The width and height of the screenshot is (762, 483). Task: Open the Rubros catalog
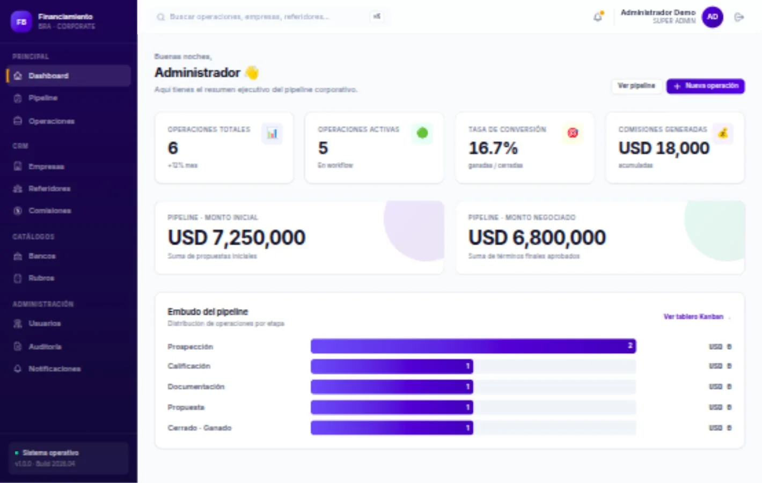[69, 278]
